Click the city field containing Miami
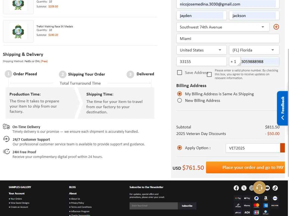Image resolution: width=289 pixels, height=216 pixels. click(228, 39)
